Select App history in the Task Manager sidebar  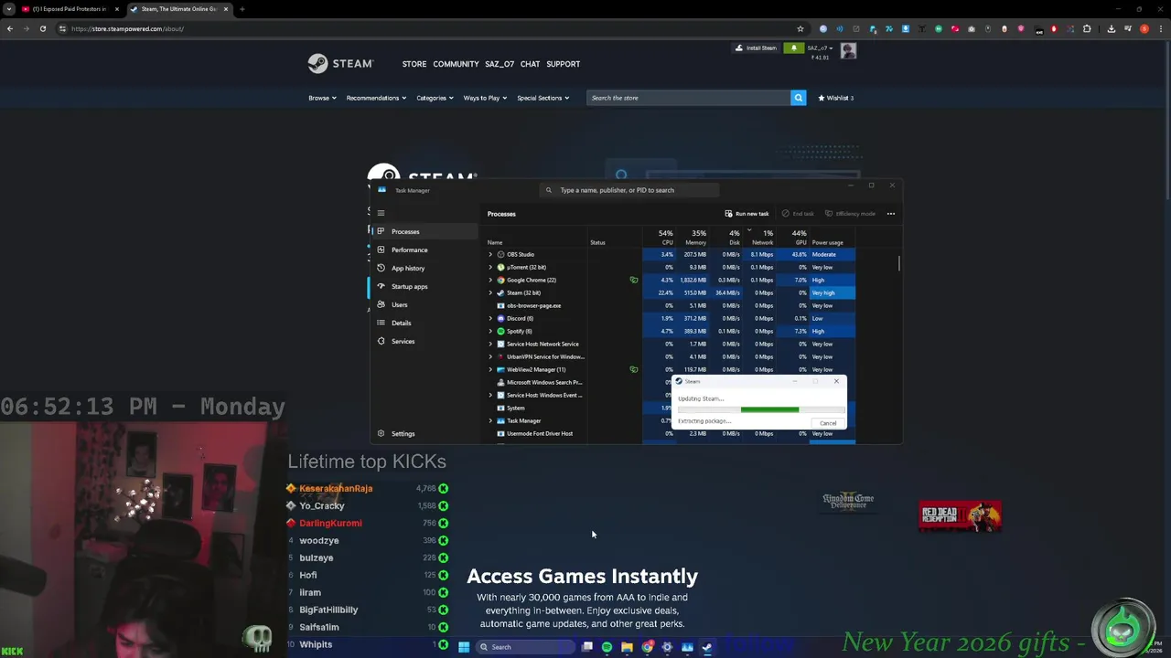tap(424, 268)
